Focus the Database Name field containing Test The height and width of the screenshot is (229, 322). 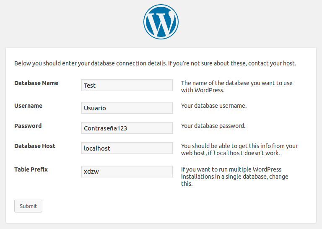(x=127, y=85)
